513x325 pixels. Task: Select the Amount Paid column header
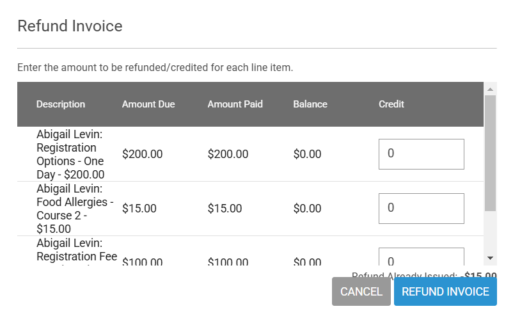235,104
